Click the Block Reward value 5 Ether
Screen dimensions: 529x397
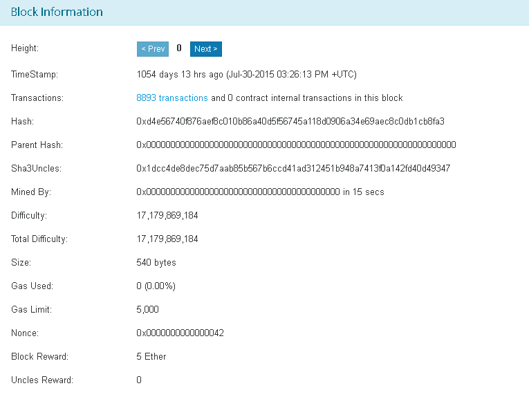pos(151,357)
